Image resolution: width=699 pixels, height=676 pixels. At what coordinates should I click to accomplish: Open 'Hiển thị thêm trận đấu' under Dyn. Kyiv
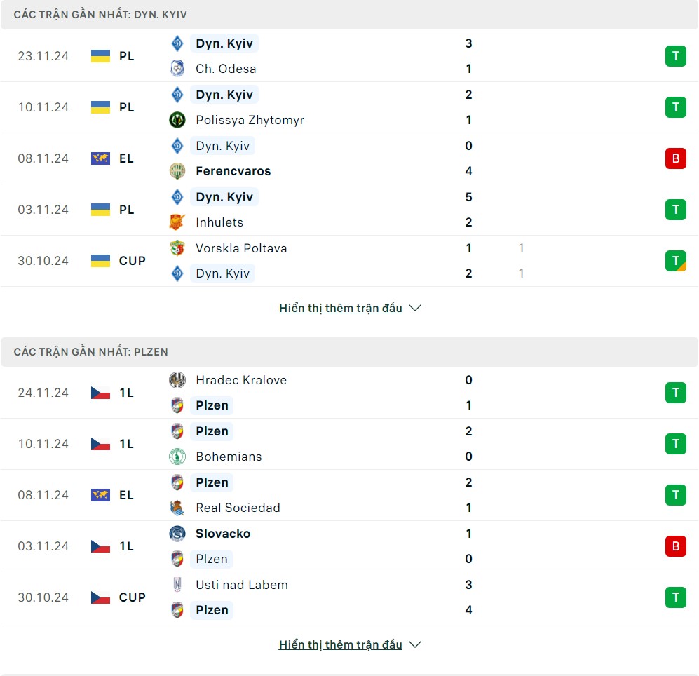point(341,308)
